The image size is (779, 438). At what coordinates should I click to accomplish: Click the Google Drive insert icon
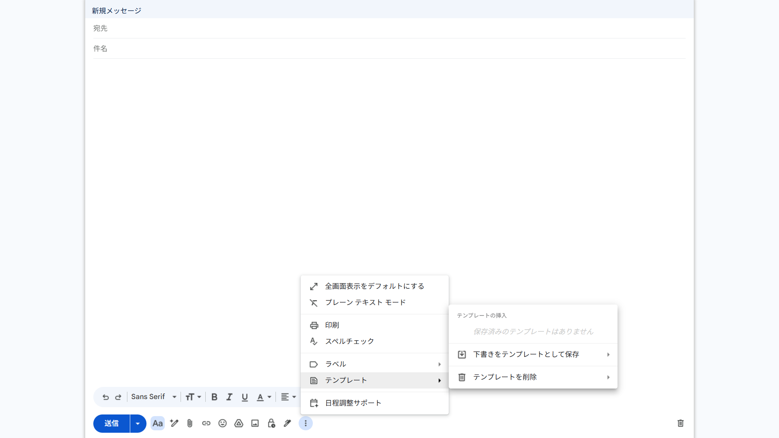tap(239, 423)
